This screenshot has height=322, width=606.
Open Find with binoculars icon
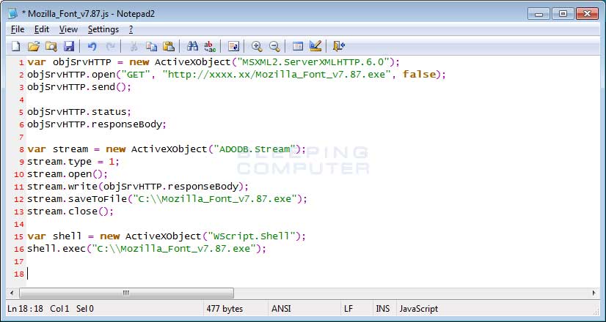(192, 46)
